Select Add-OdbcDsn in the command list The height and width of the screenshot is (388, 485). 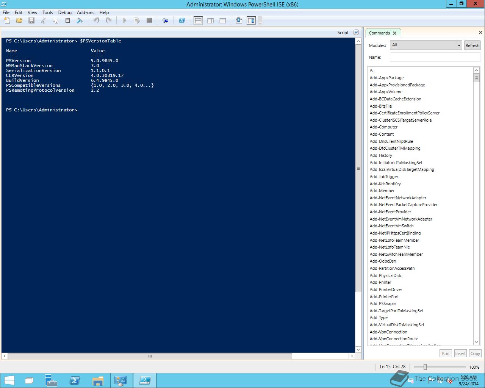tap(383, 261)
